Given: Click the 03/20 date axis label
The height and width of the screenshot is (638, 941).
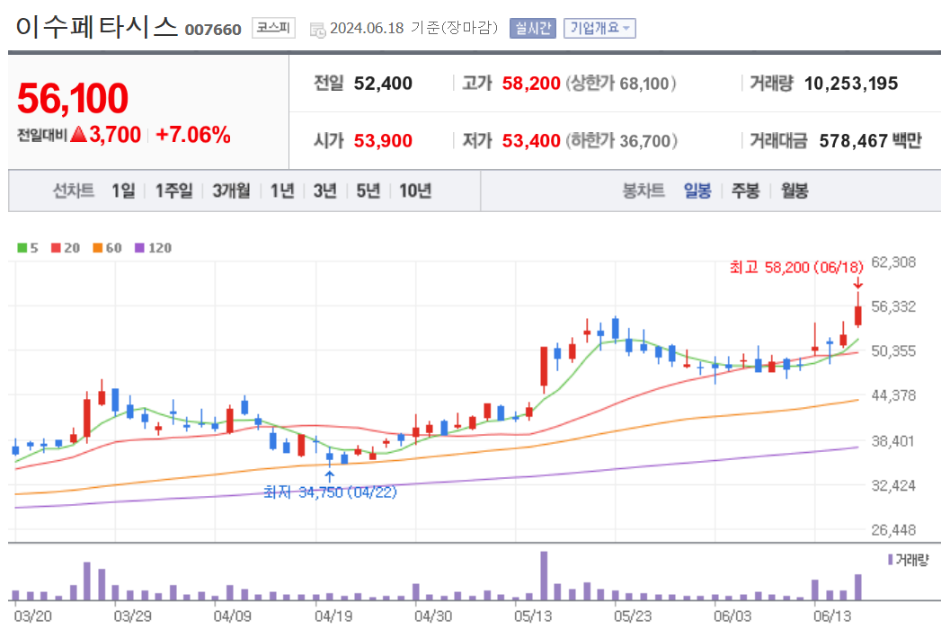Looking at the screenshot, I should (32, 616).
